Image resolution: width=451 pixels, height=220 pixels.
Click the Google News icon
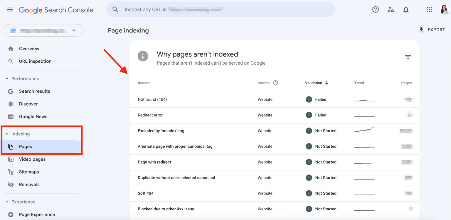click(11, 116)
